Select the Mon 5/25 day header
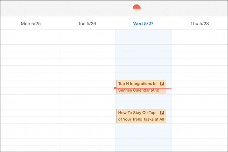 tap(31, 24)
